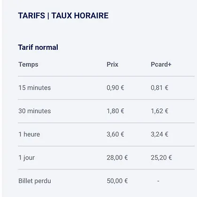Image resolution: width=197 pixels, height=197 pixels.
Task: Click the 0,81 € Pcard+ cell
Action: tap(159, 88)
